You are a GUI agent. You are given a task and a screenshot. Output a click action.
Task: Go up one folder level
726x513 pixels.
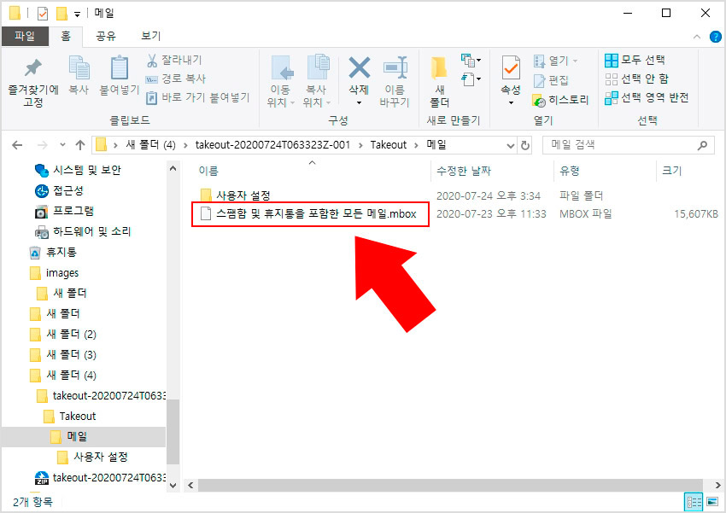pos(80,145)
